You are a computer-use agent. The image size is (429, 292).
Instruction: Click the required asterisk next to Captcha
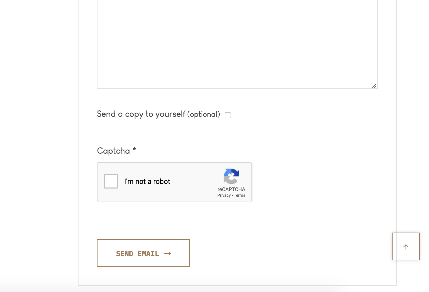pyautogui.click(x=134, y=149)
